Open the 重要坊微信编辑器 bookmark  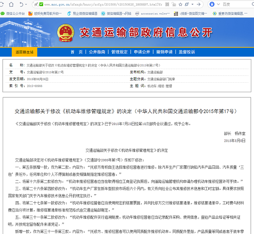click(230, 14)
